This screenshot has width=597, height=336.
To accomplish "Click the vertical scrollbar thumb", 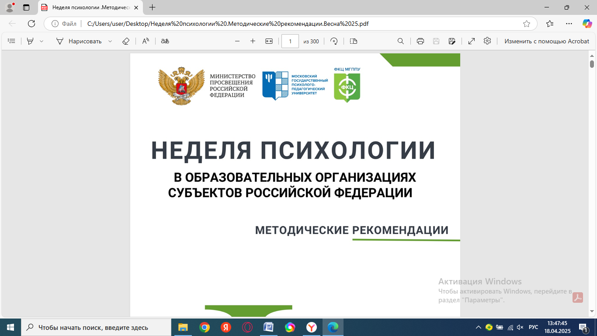I will pyautogui.click(x=592, y=64).
